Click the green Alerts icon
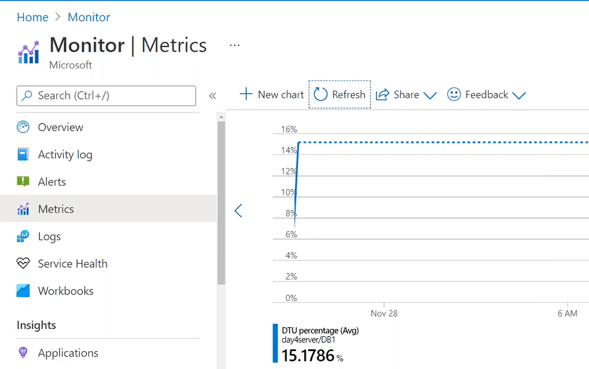The width and height of the screenshot is (589, 369). pos(23,182)
